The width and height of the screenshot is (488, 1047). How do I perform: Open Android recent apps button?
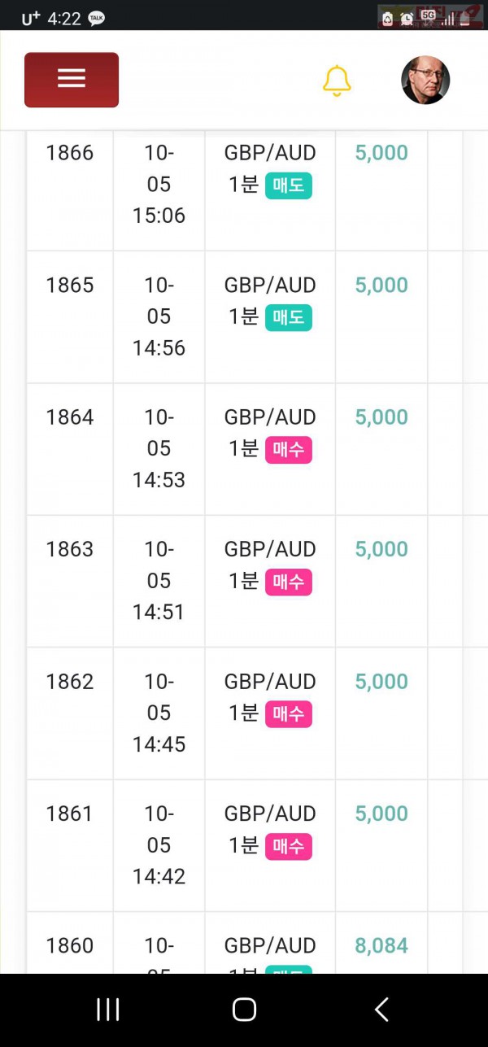pyautogui.click(x=107, y=1010)
